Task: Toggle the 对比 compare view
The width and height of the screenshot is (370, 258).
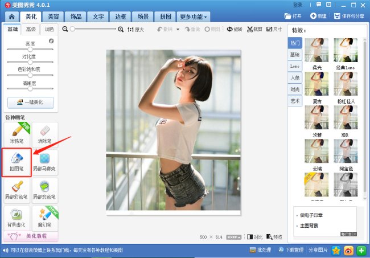Action: pos(254,237)
